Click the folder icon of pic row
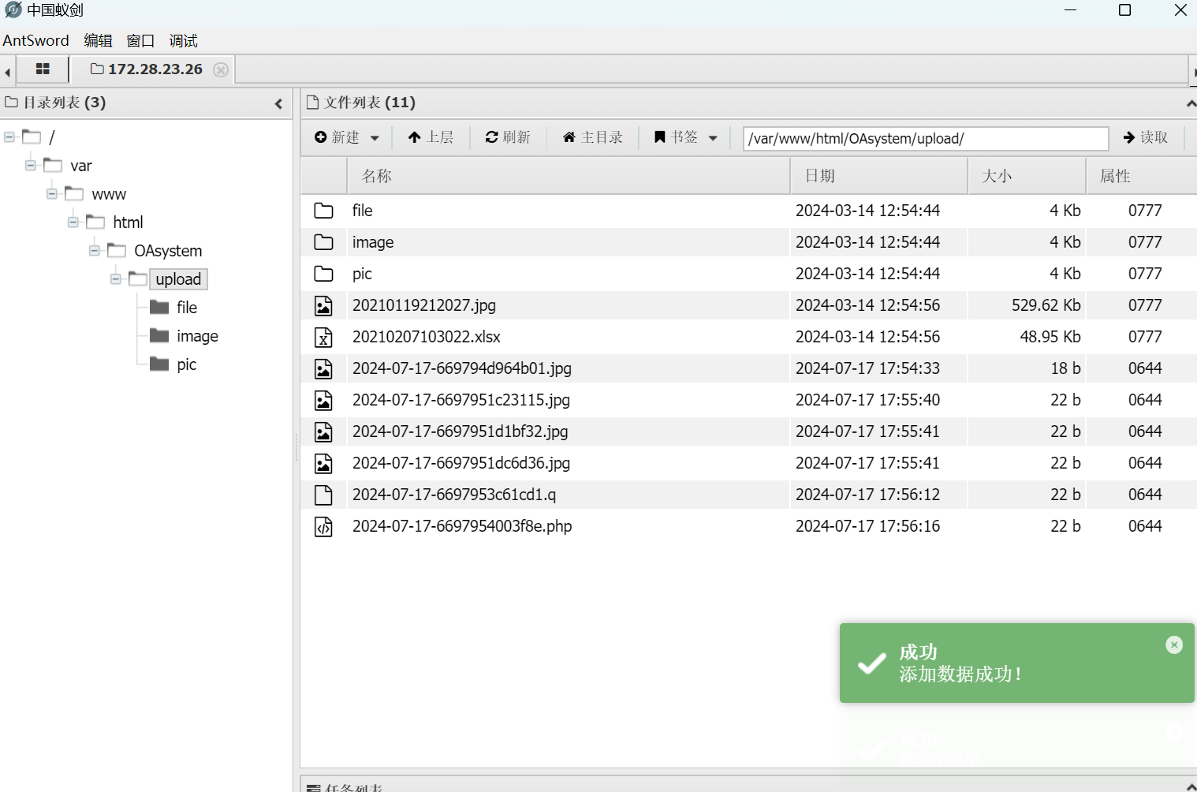This screenshot has height=792, width=1197. tap(323, 274)
